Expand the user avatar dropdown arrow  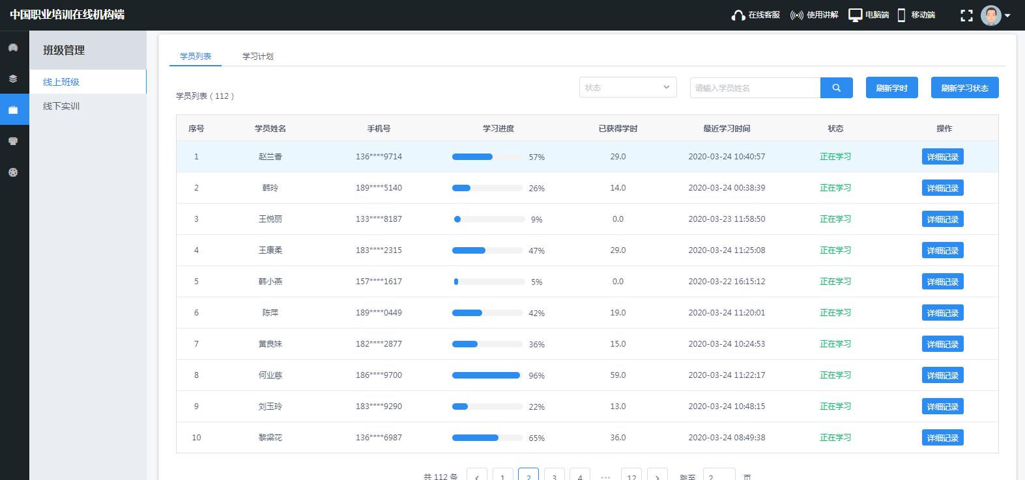(x=1007, y=16)
